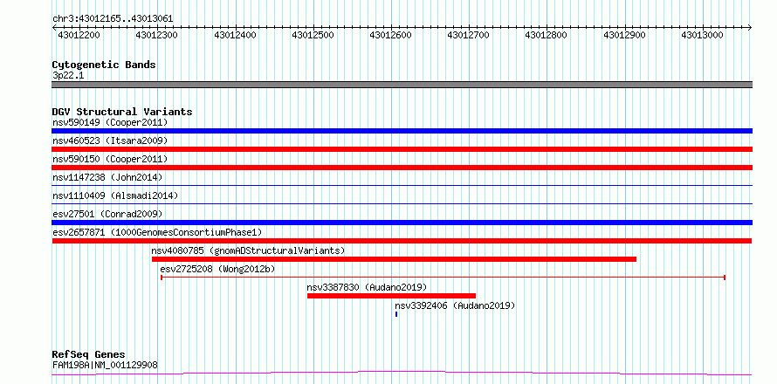Image resolution: width=777 pixels, height=384 pixels.
Task: Click the left arrowhead of the ruler
Action: (x=54, y=28)
